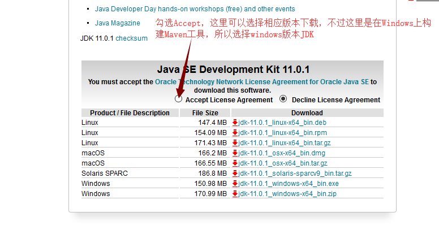Click the Accept License Agreement label

tap(229, 100)
